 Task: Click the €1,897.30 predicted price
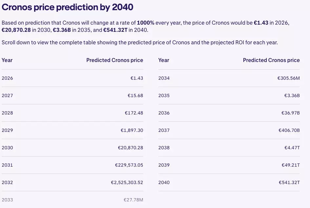tap(132, 130)
